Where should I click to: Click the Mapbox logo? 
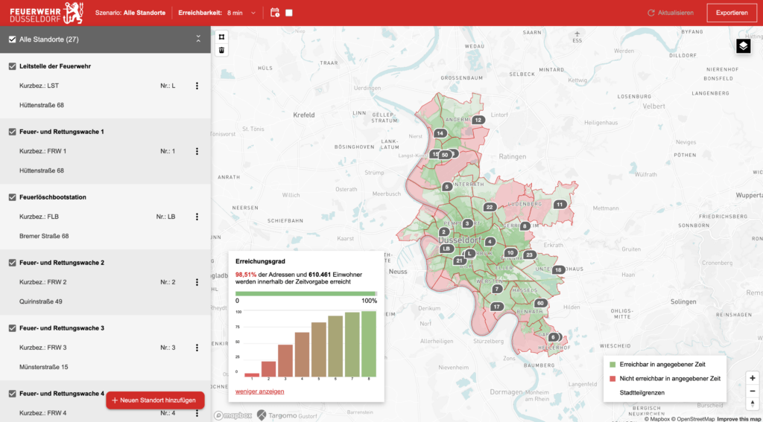pyautogui.click(x=233, y=415)
